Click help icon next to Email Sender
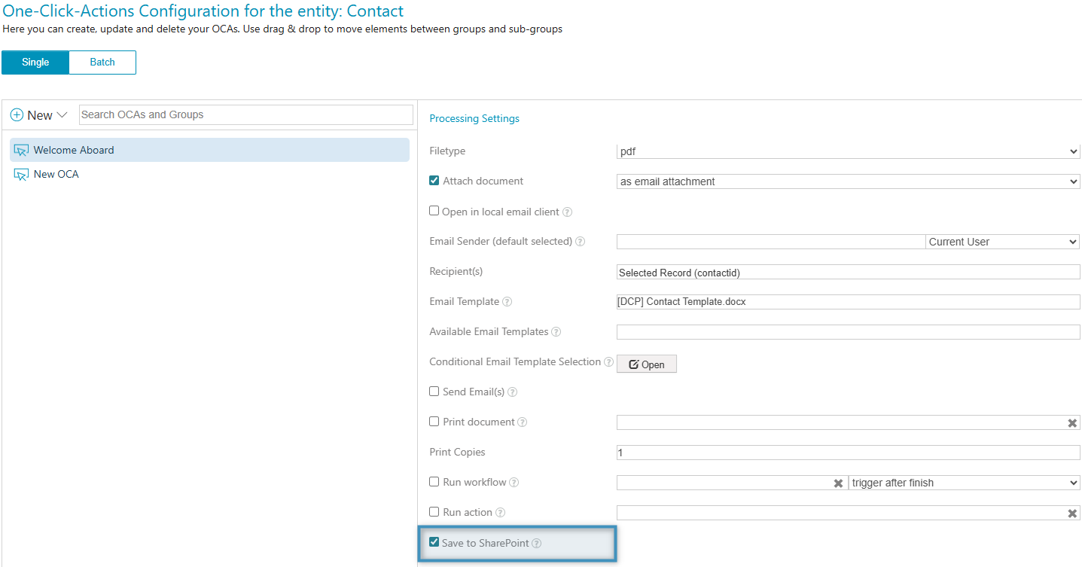 [581, 242]
